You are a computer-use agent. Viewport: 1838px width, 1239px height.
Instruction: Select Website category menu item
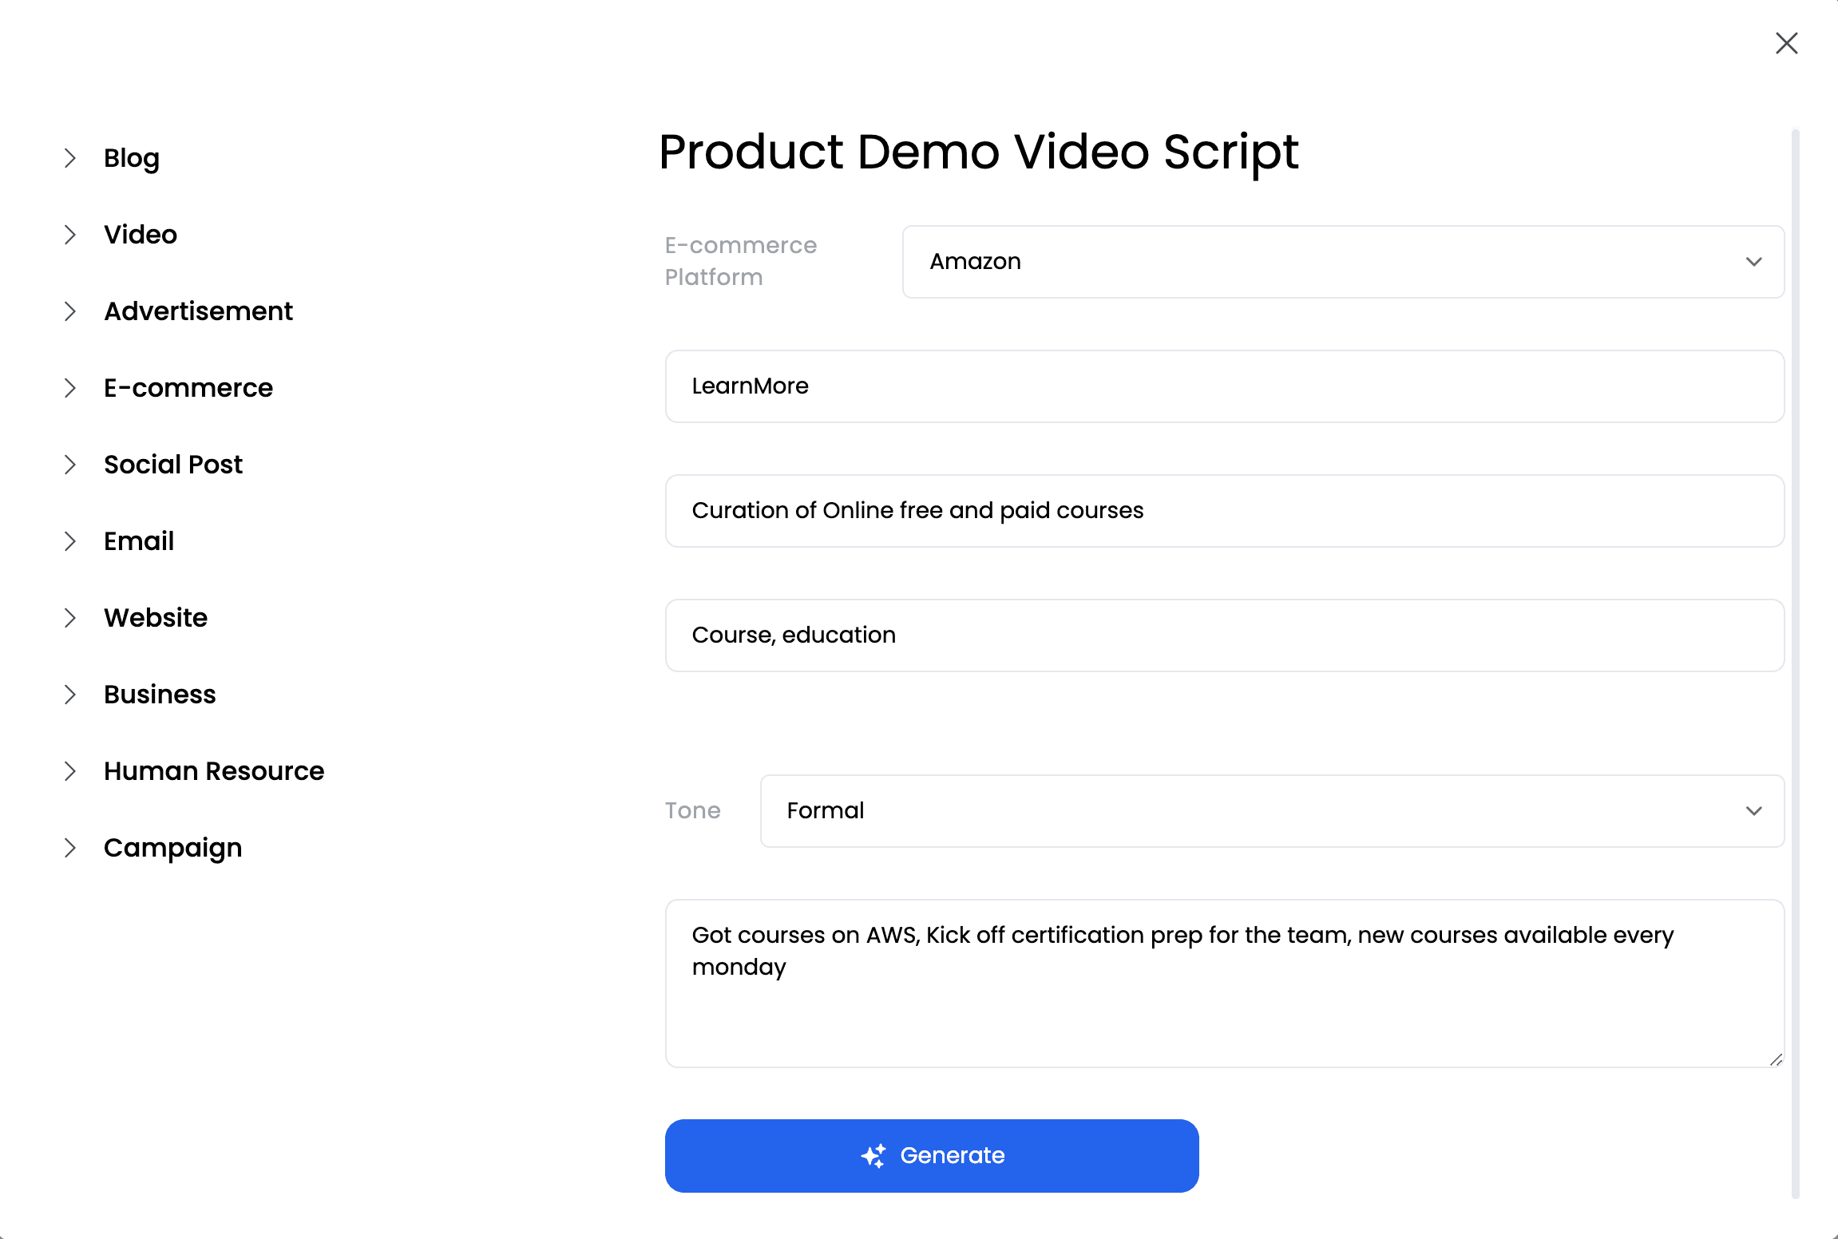(156, 618)
